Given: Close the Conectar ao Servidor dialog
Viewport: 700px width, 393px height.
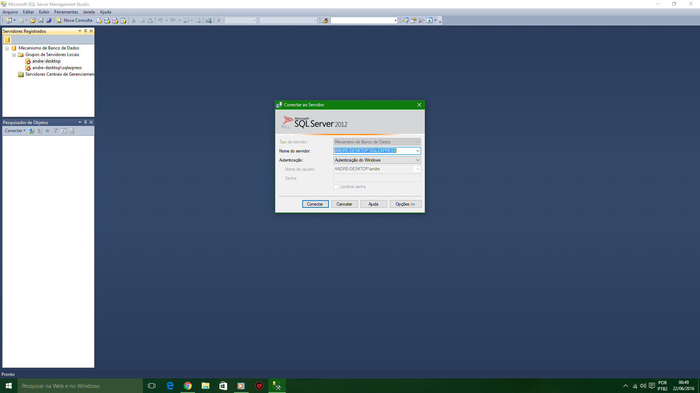Looking at the screenshot, I should click(x=419, y=105).
